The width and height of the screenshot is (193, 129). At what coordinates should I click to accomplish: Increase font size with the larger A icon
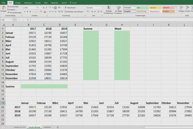(x=44, y=8)
